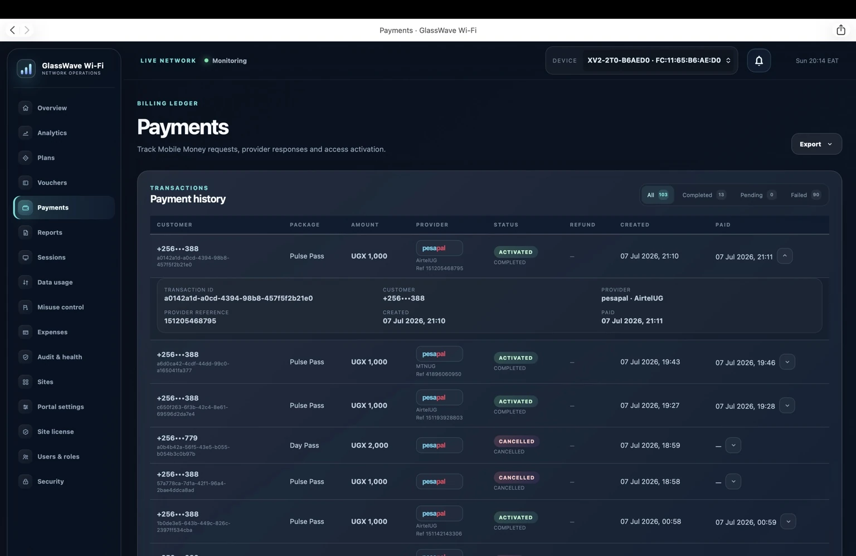
Task: Open Misuse control page
Action: click(x=64, y=307)
